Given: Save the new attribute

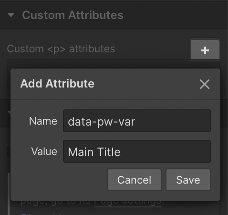Looking at the screenshot, I should point(188,180).
